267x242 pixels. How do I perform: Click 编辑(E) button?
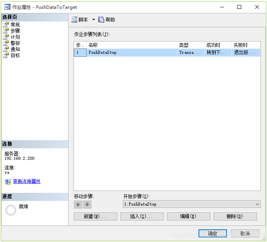click(x=189, y=216)
